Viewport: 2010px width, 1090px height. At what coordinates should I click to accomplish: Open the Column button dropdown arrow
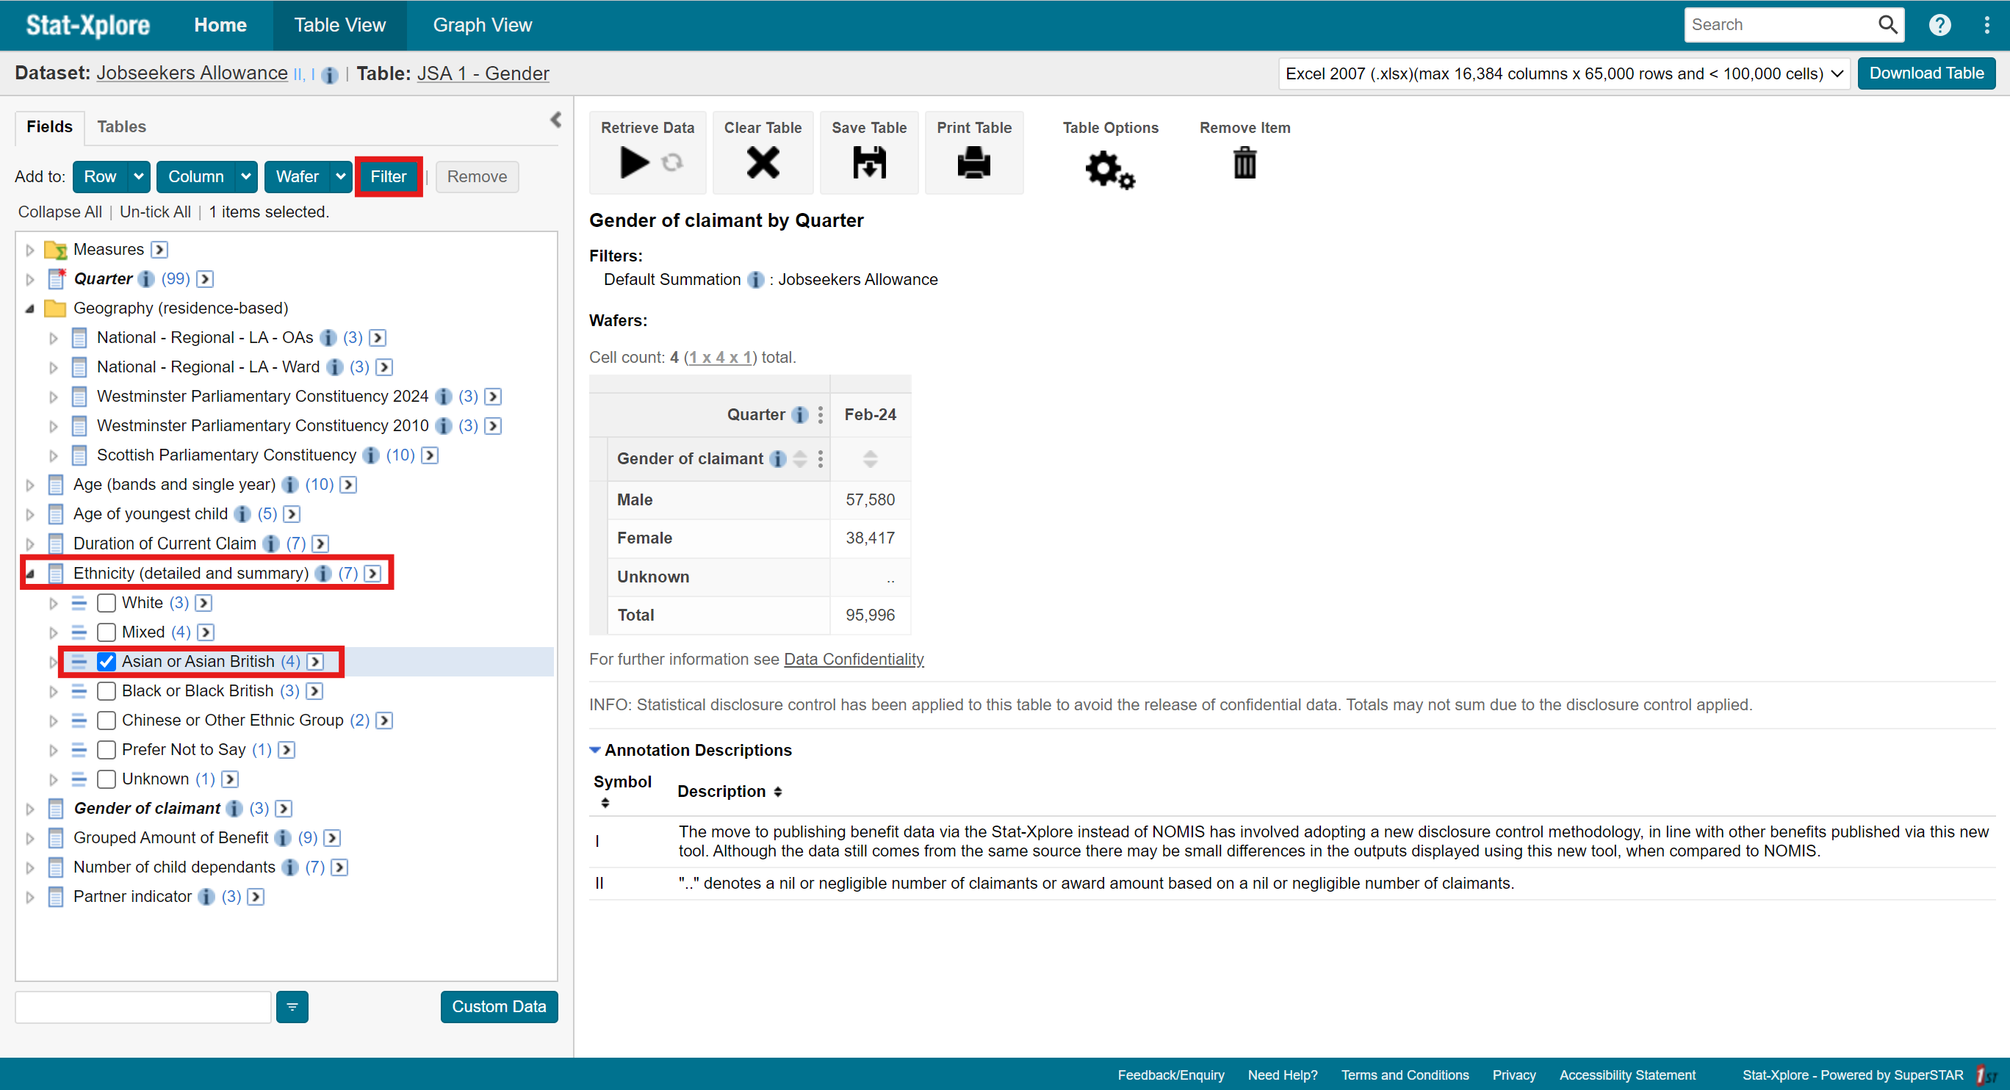(x=245, y=177)
